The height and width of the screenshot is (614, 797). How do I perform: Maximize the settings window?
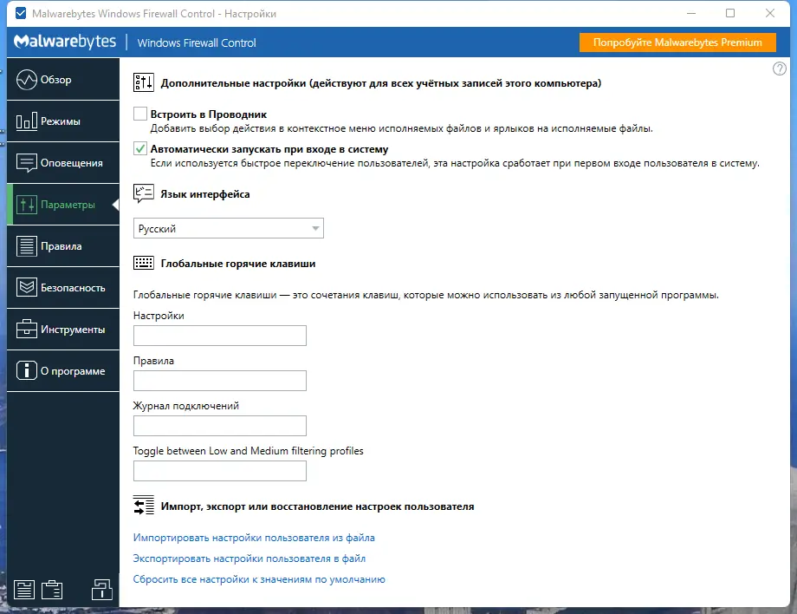point(730,13)
